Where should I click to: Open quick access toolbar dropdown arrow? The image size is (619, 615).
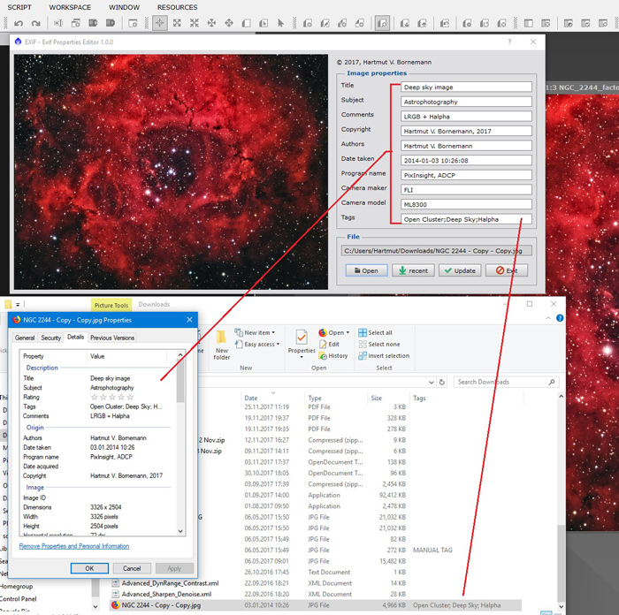(x=18, y=305)
